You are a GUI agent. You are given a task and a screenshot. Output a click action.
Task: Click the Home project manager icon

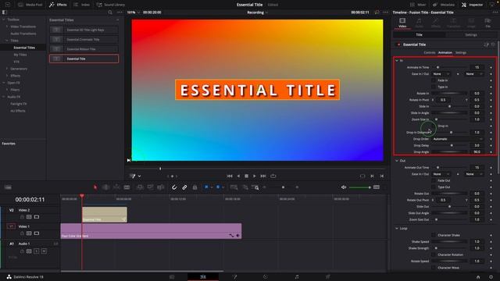(478, 277)
